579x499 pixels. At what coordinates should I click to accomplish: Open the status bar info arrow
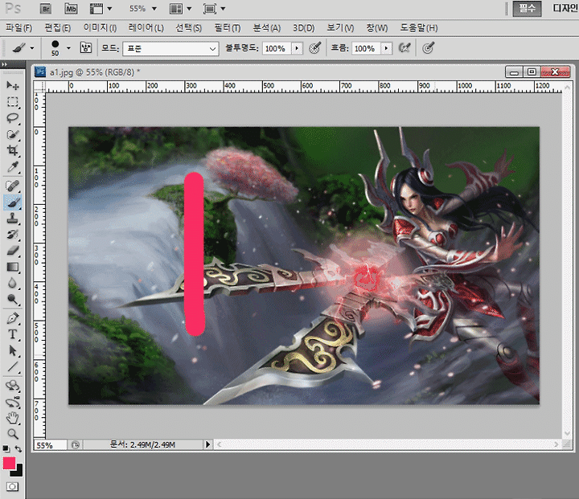pos(208,444)
